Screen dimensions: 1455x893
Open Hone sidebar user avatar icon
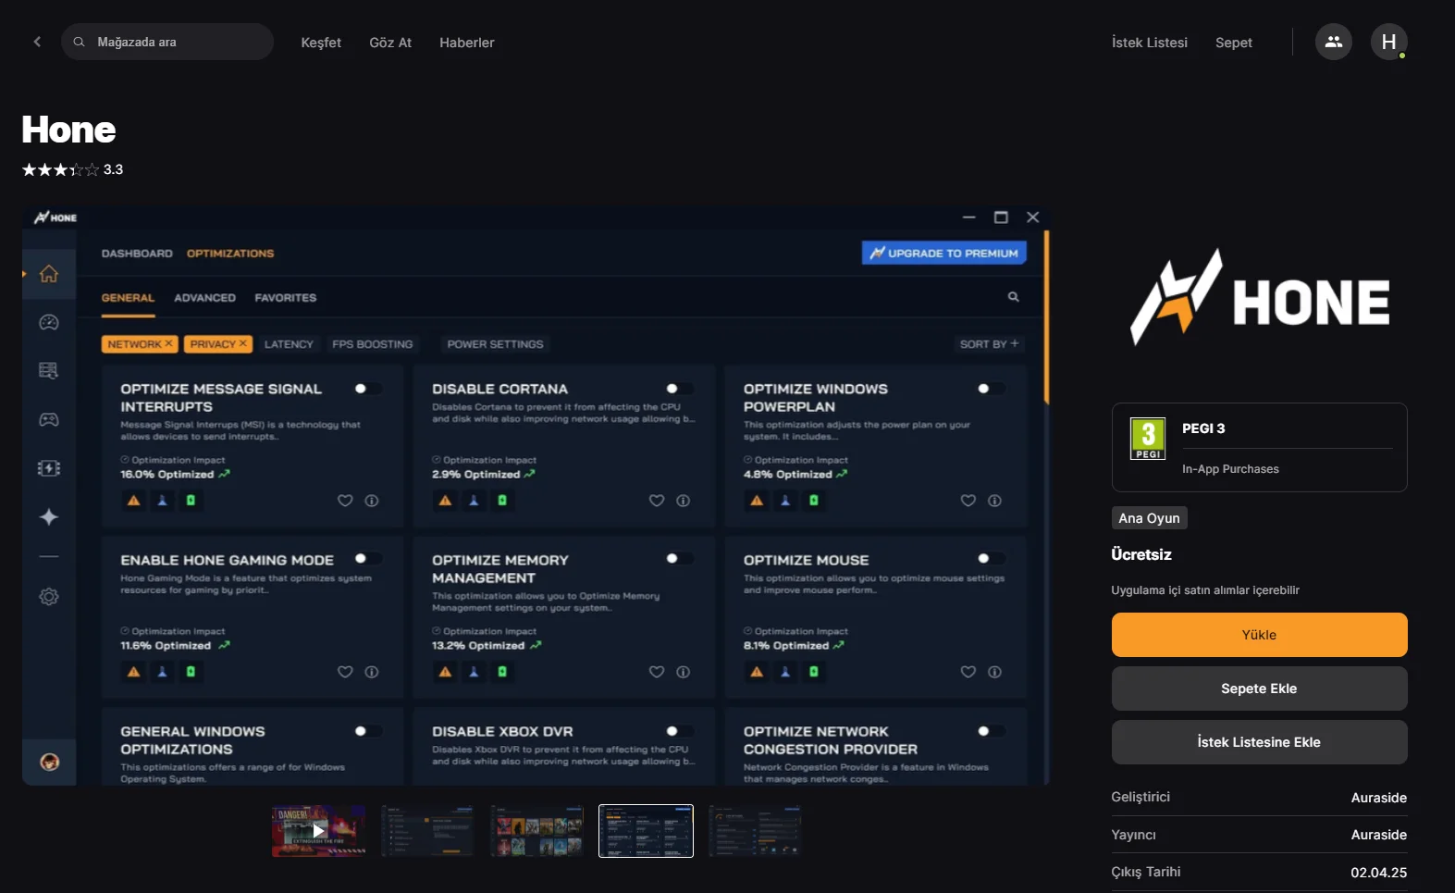pyautogui.click(x=49, y=762)
